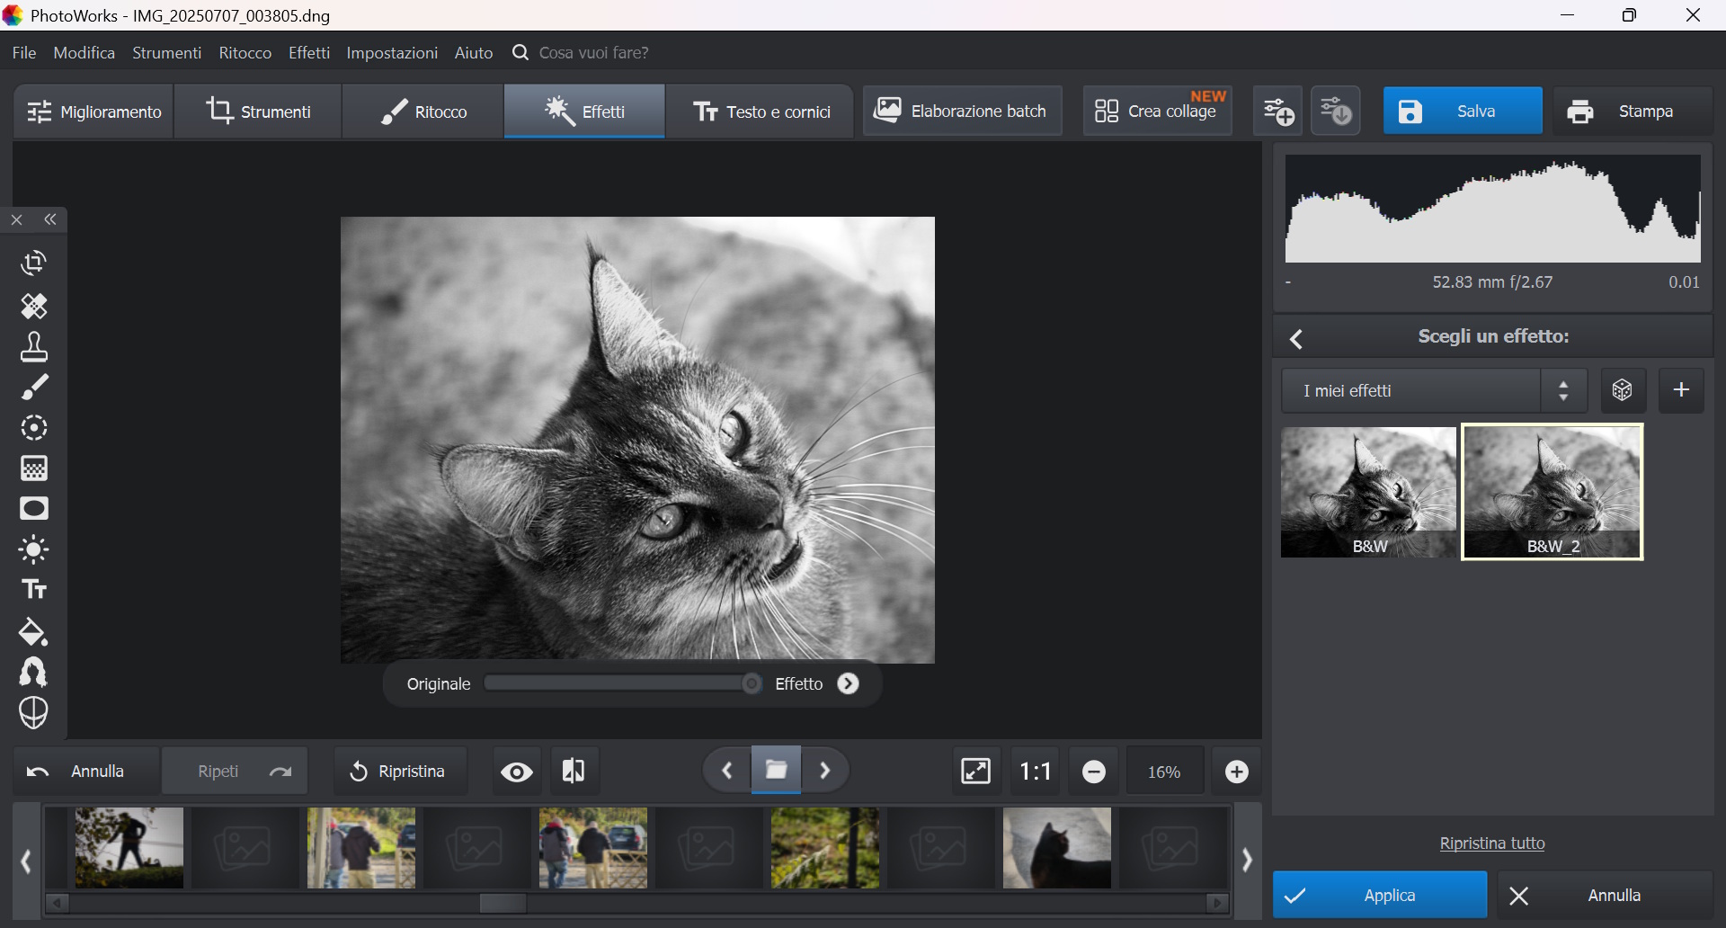
Task: Switch to the Testo e cornici tab
Action: pos(761,112)
